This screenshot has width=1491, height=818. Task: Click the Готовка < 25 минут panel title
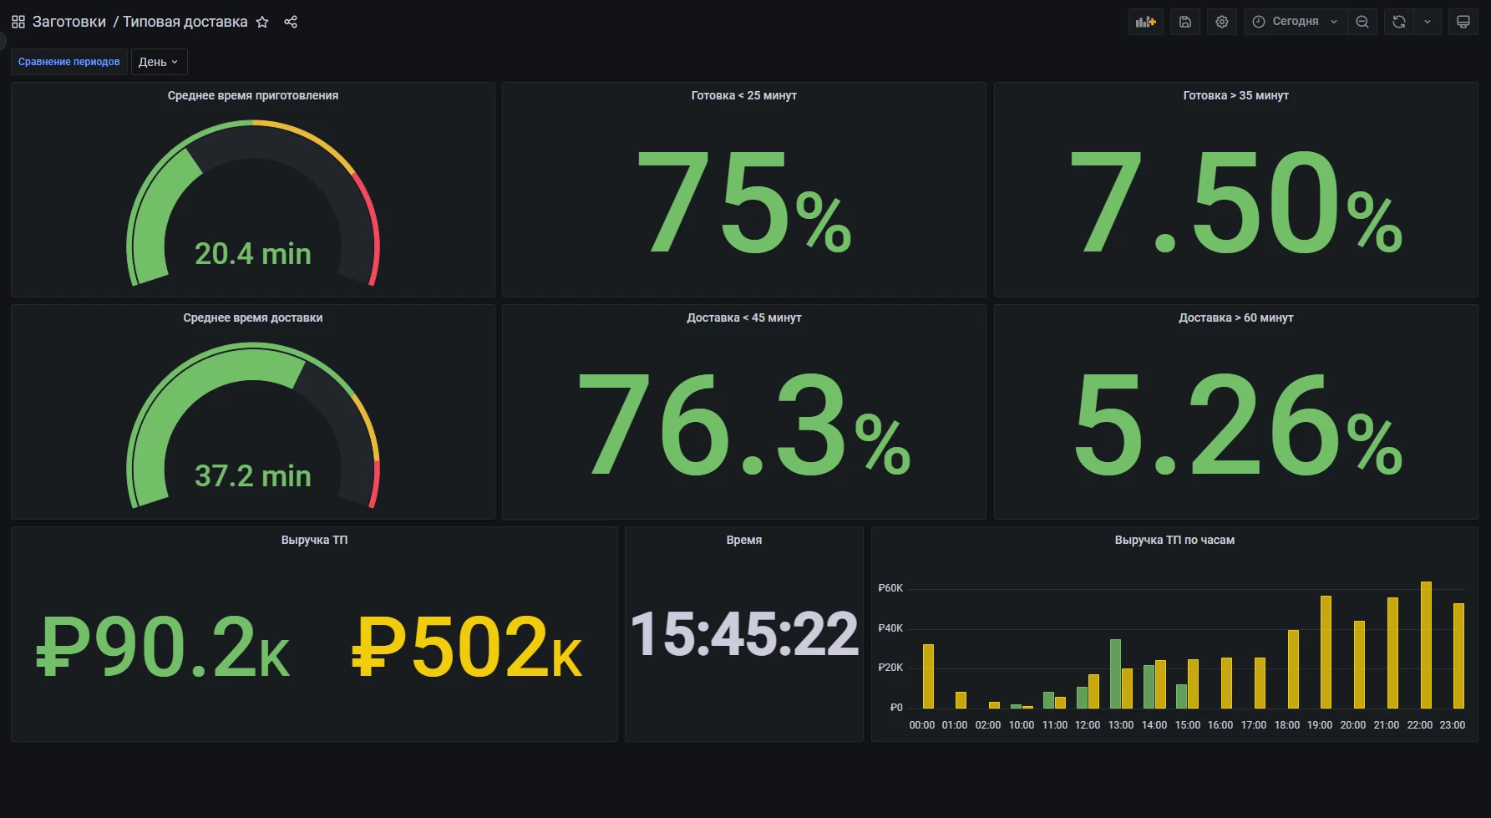pyautogui.click(x=743, y=95)
